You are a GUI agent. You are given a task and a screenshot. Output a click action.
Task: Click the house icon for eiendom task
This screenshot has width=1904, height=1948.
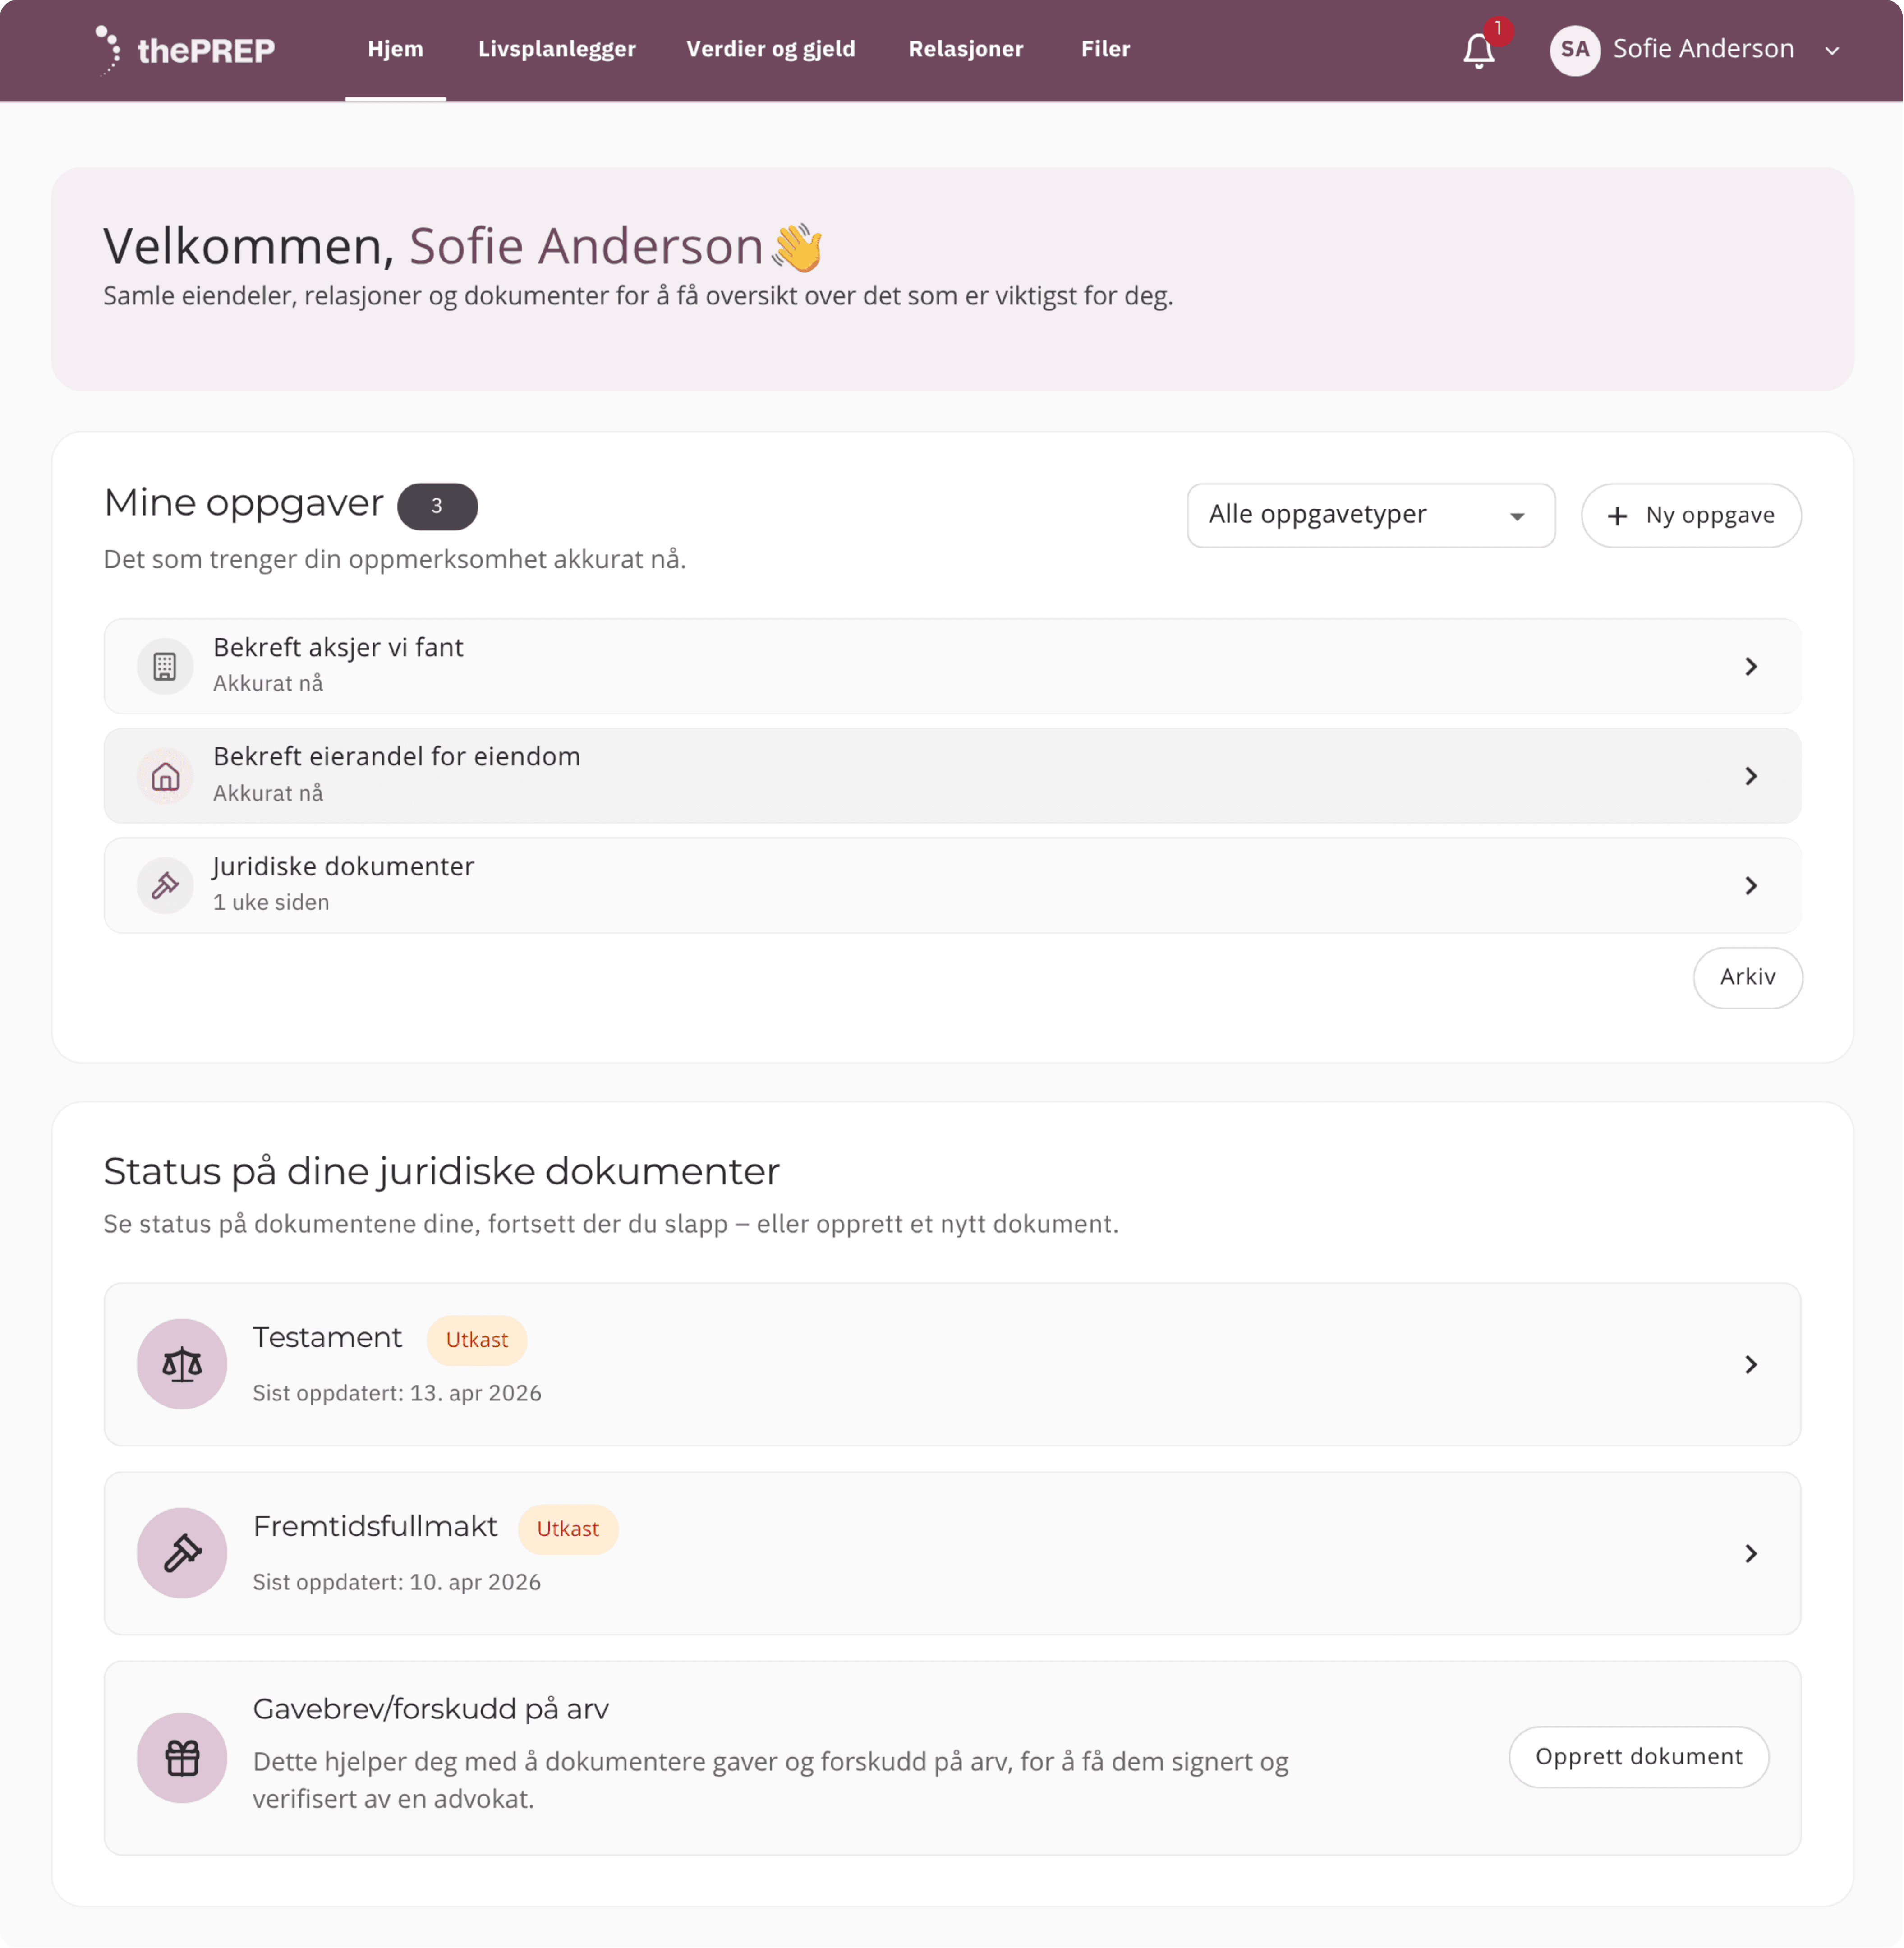click(165, 776)
